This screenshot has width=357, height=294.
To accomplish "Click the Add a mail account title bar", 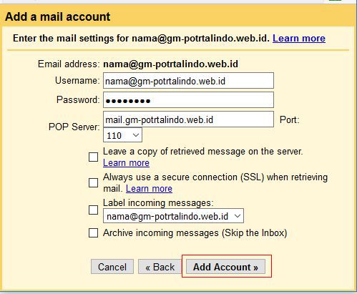I will [x=178, y=16].
